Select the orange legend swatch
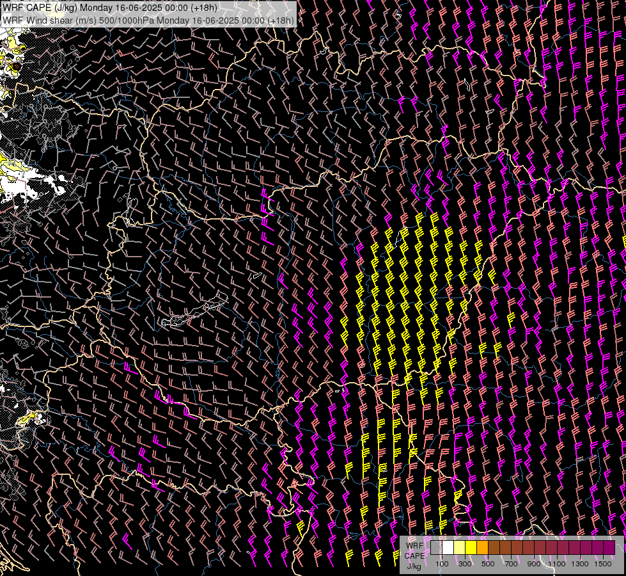 point(482,547)
